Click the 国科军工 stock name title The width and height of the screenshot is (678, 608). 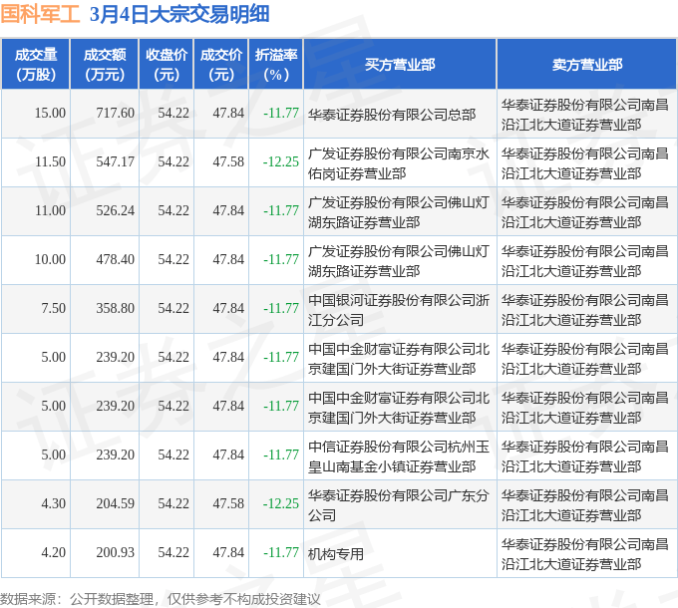(40, 15)
